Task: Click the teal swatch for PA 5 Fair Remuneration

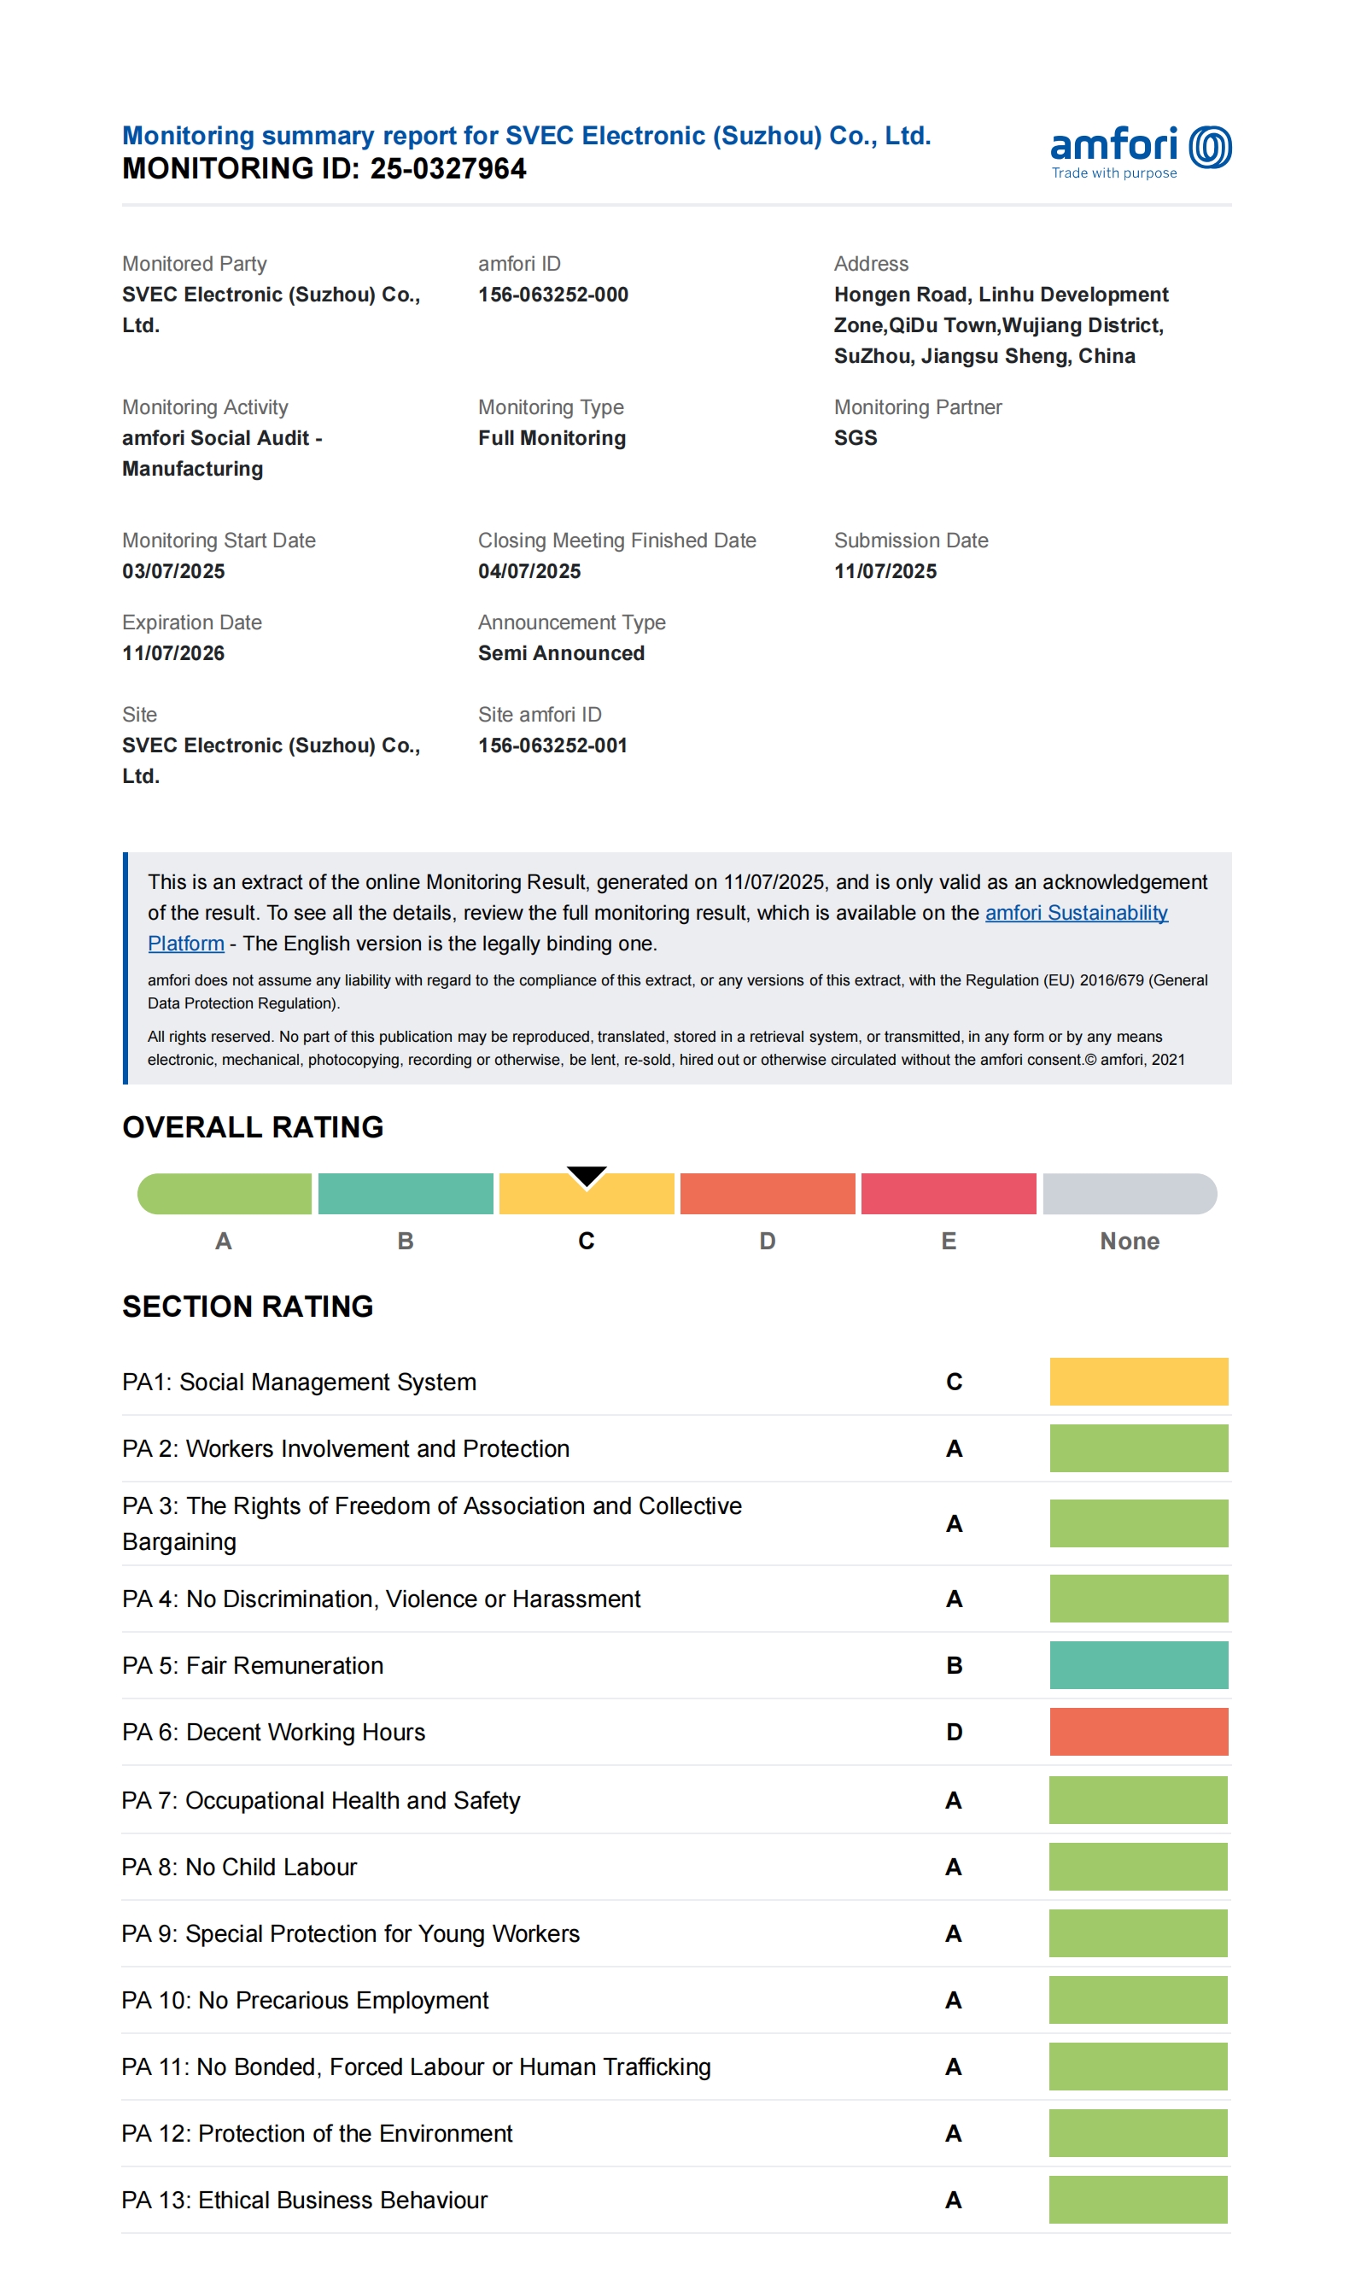Action: 1137,1665
